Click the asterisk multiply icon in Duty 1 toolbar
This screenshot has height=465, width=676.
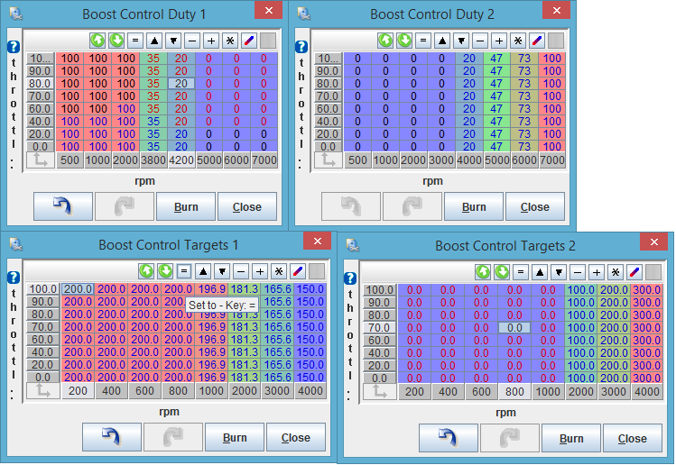click(230, 41)
